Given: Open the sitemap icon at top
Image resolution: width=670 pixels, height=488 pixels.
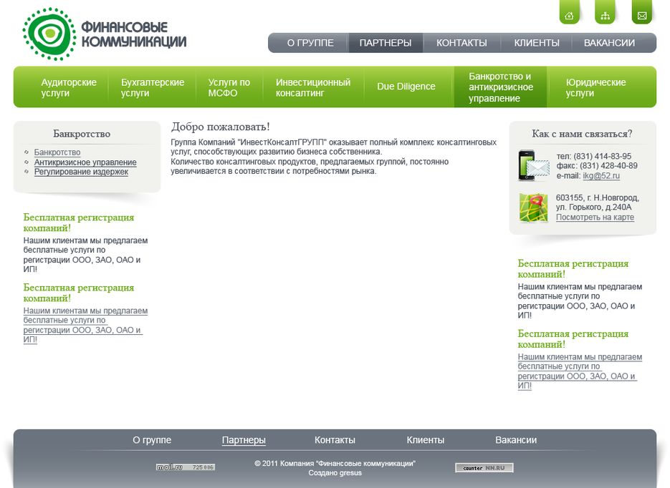Looking at the screenshot, I should coord(606,15).
